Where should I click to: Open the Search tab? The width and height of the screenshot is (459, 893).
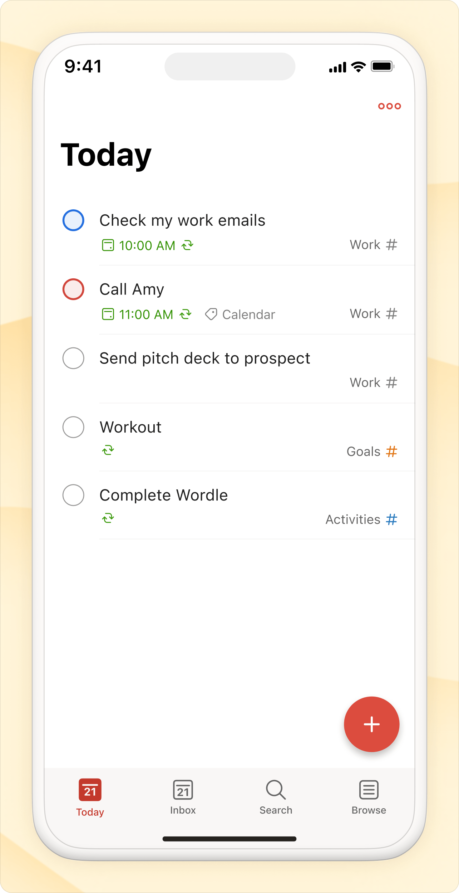[276, 797]
